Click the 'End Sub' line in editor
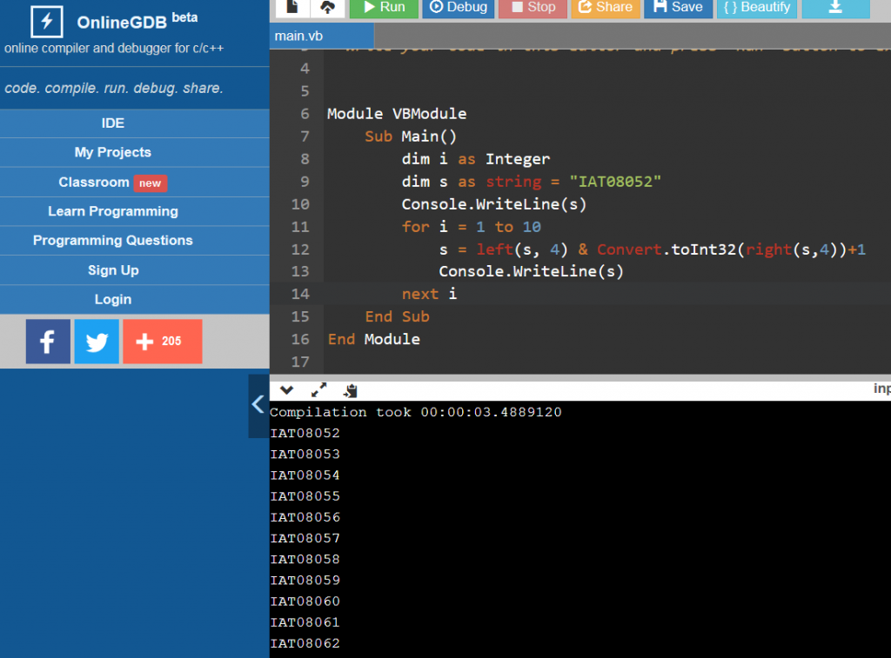 (397, 316)
